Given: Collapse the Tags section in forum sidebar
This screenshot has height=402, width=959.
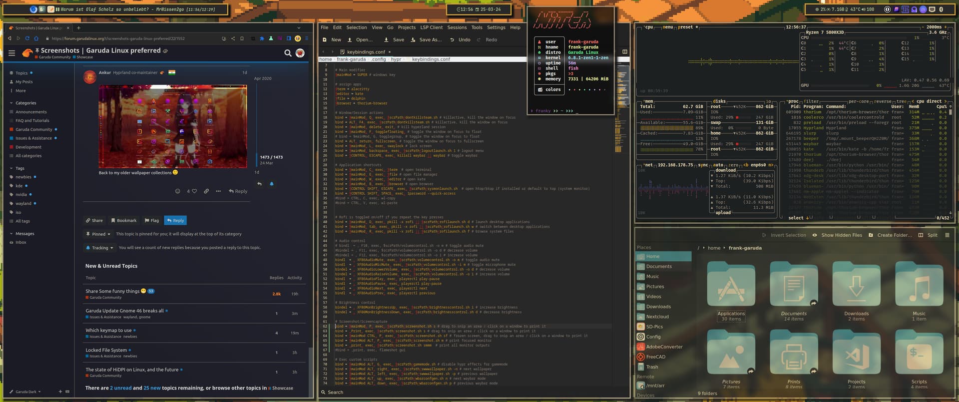Looking at the screenshot, I should [17, 168].
